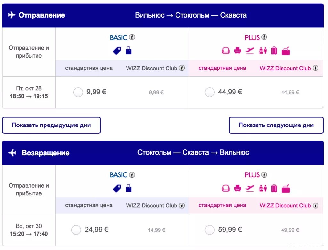The image size is (328, 250).
Task: Select the 59,99 € PLUS return fare
Action: pyautogui.click(x=209, y=230)
